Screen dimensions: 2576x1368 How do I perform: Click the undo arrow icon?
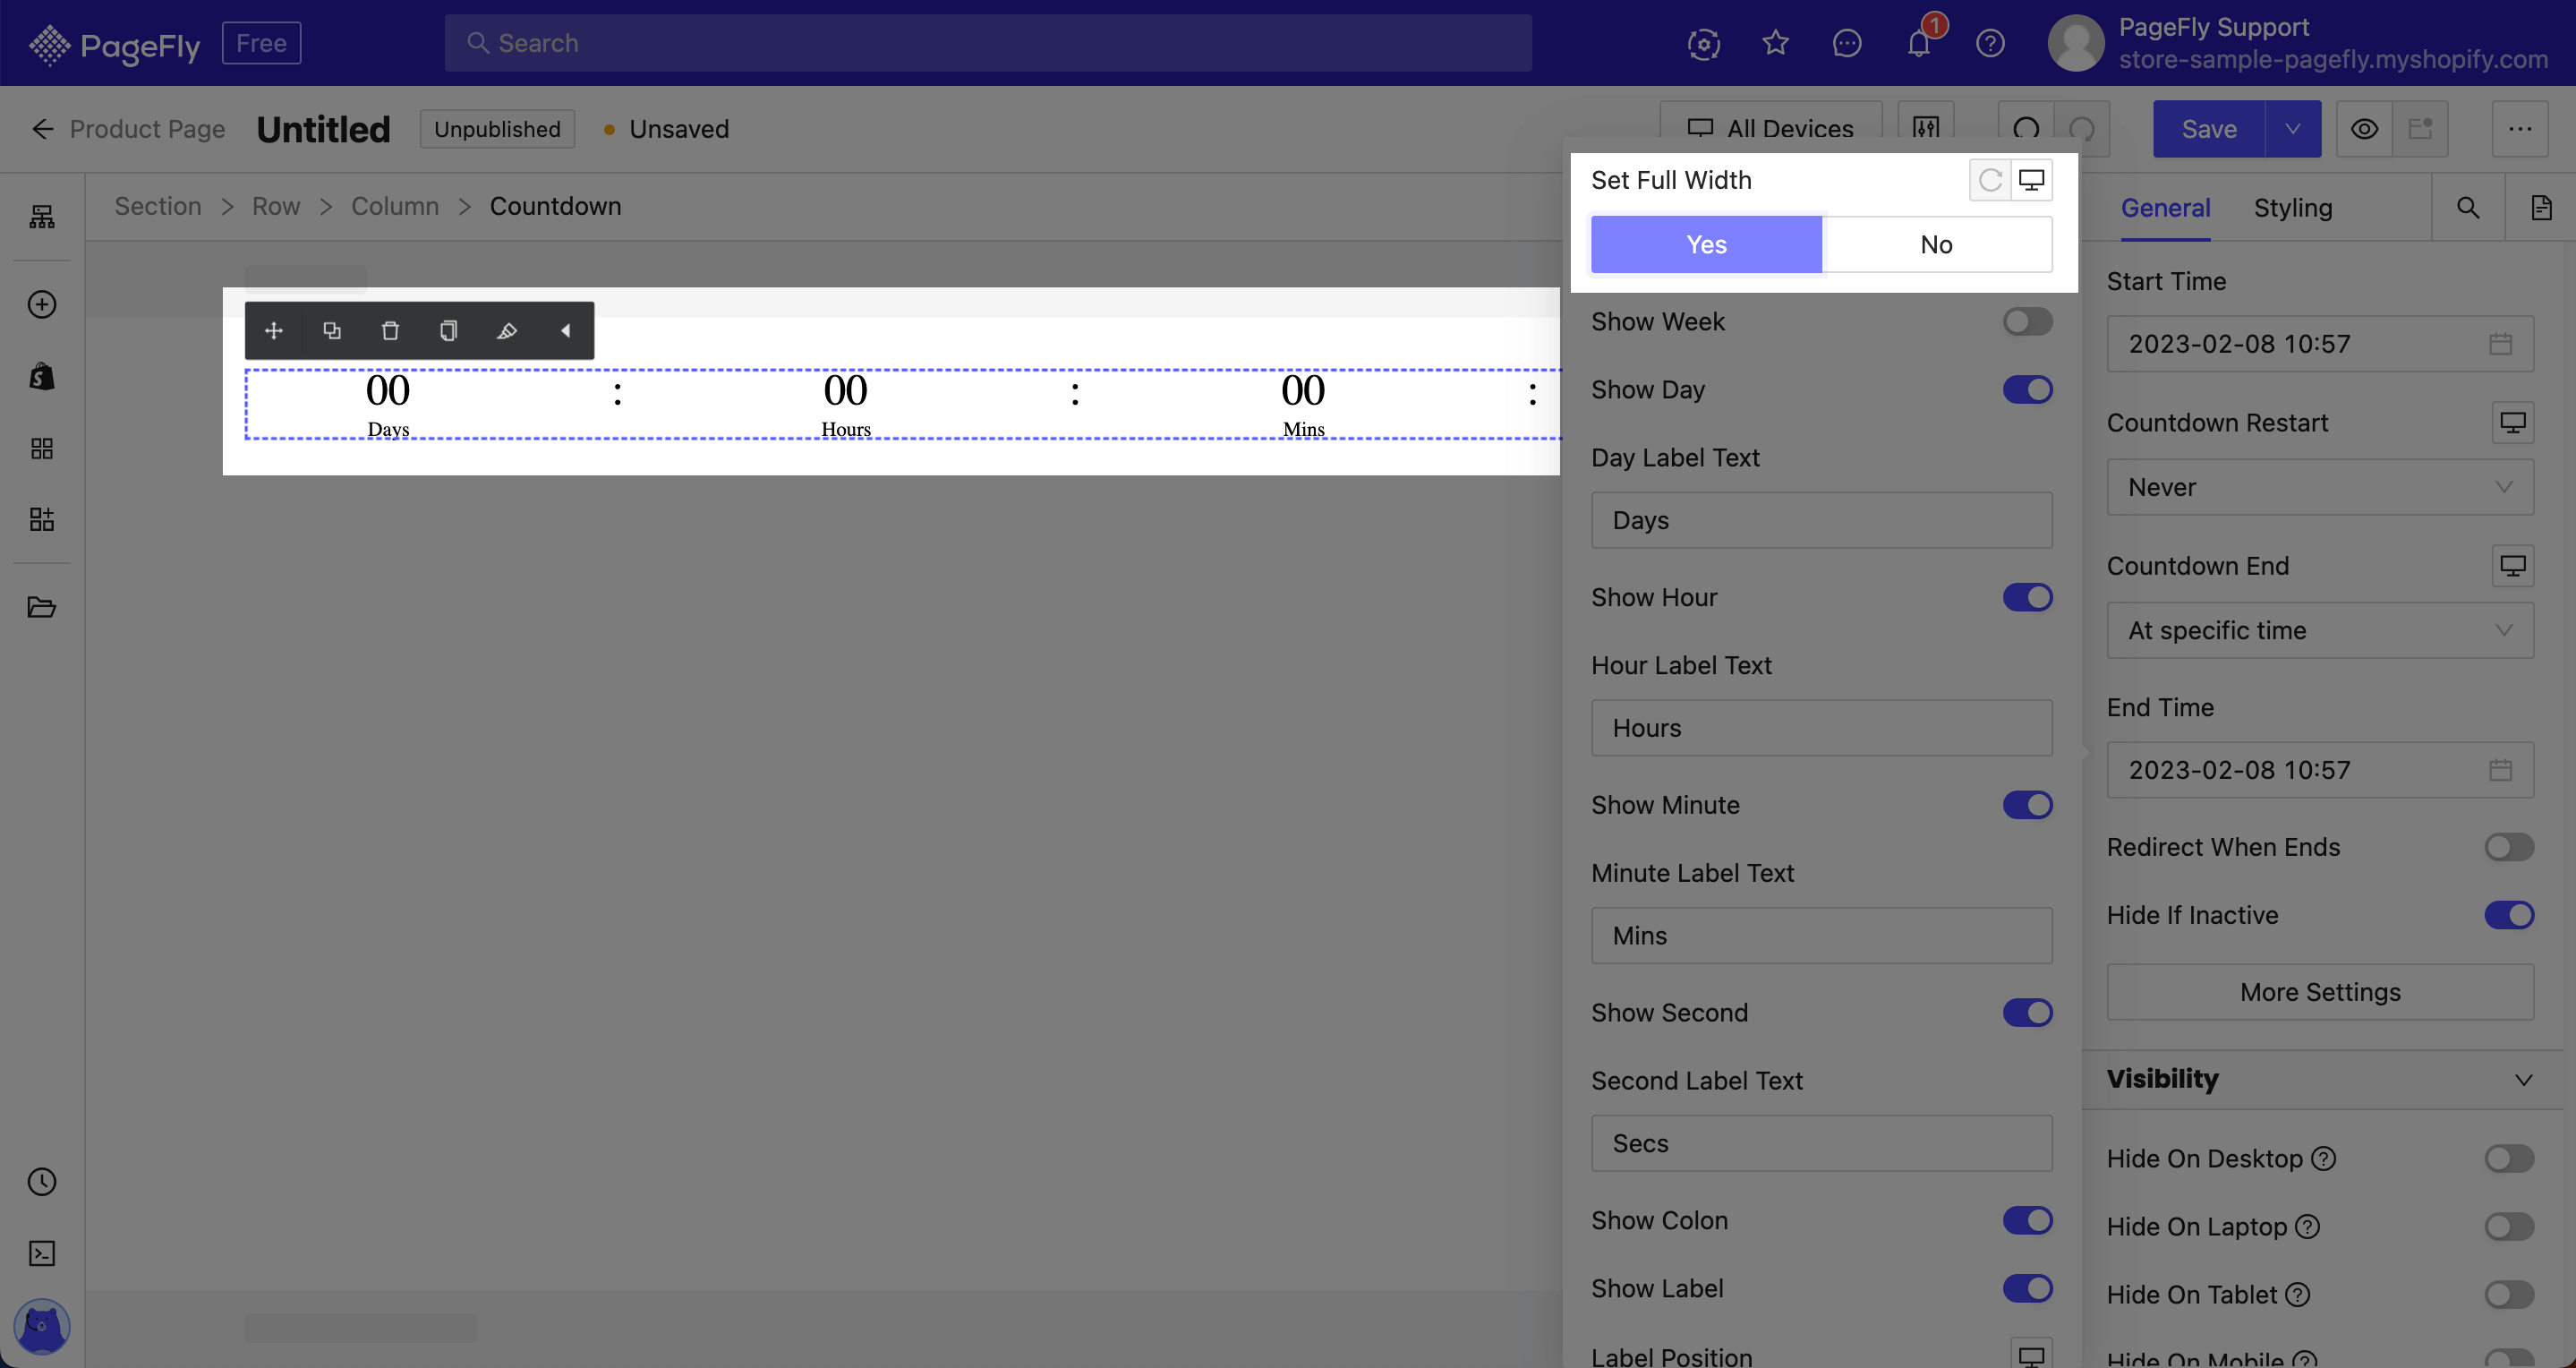point(2026,129)
